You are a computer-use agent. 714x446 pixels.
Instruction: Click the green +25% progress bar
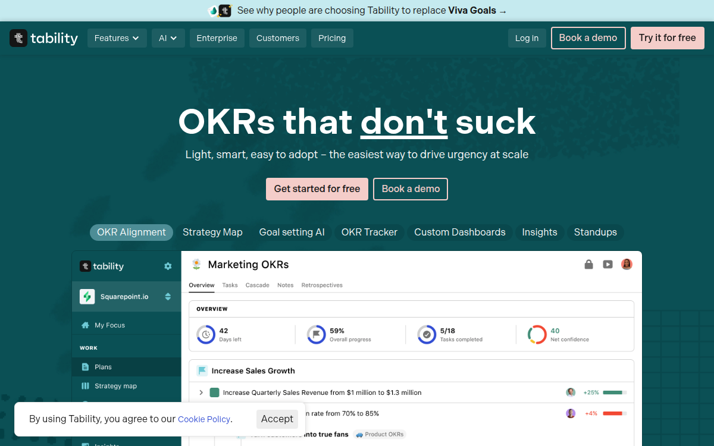tap(615, 392)
